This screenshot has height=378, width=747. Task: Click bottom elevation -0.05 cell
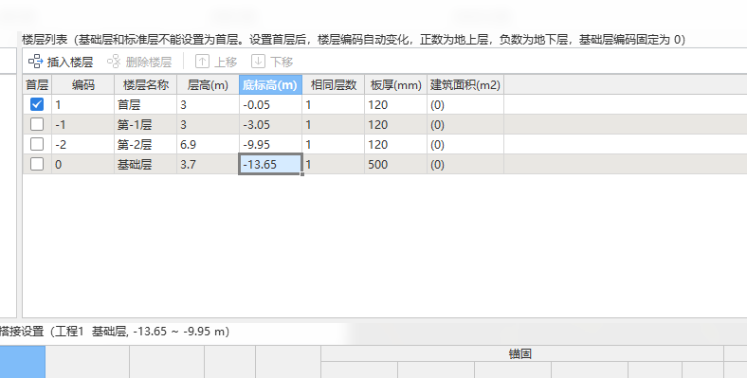(270, 105)
